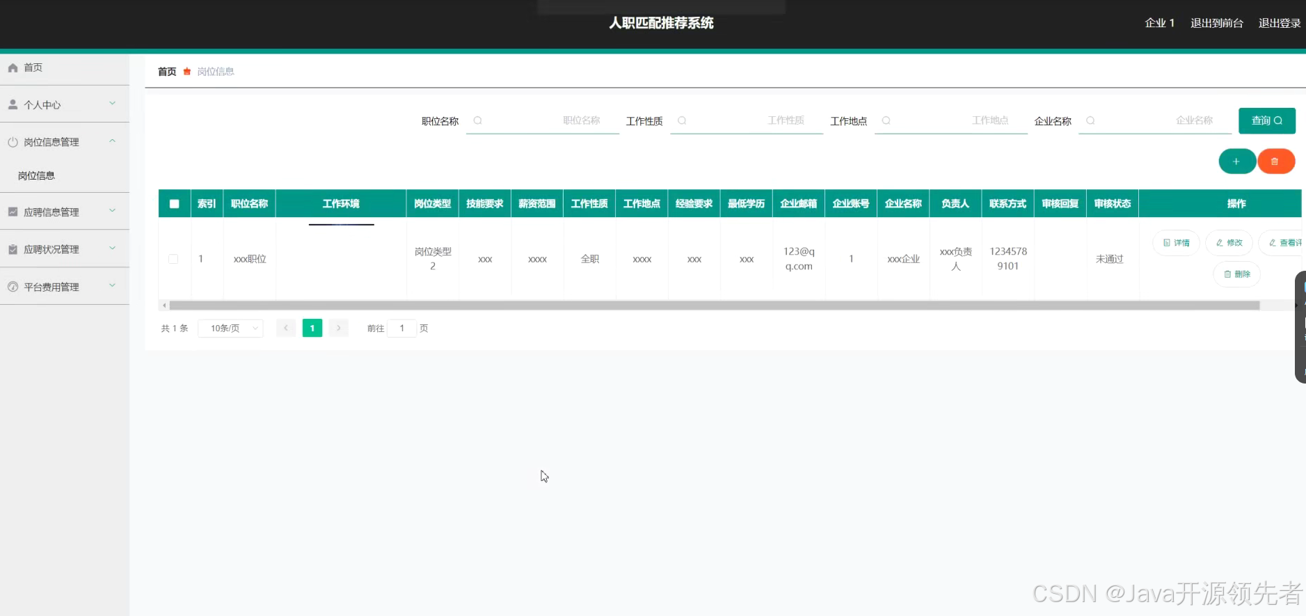Expand the 平台费用管理 menu chevron

coord(113,286)
